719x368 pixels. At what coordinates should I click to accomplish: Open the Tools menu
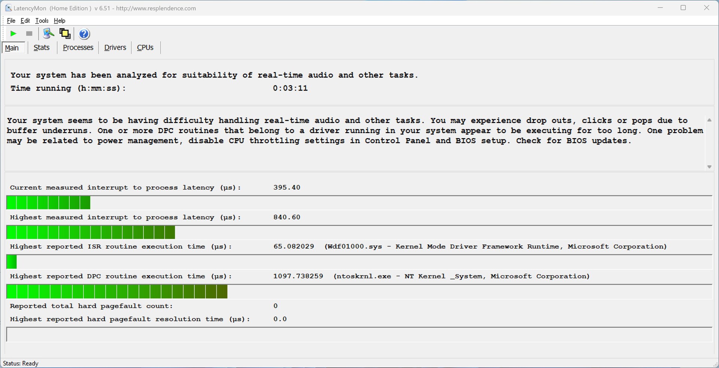(x=42, y=21)
